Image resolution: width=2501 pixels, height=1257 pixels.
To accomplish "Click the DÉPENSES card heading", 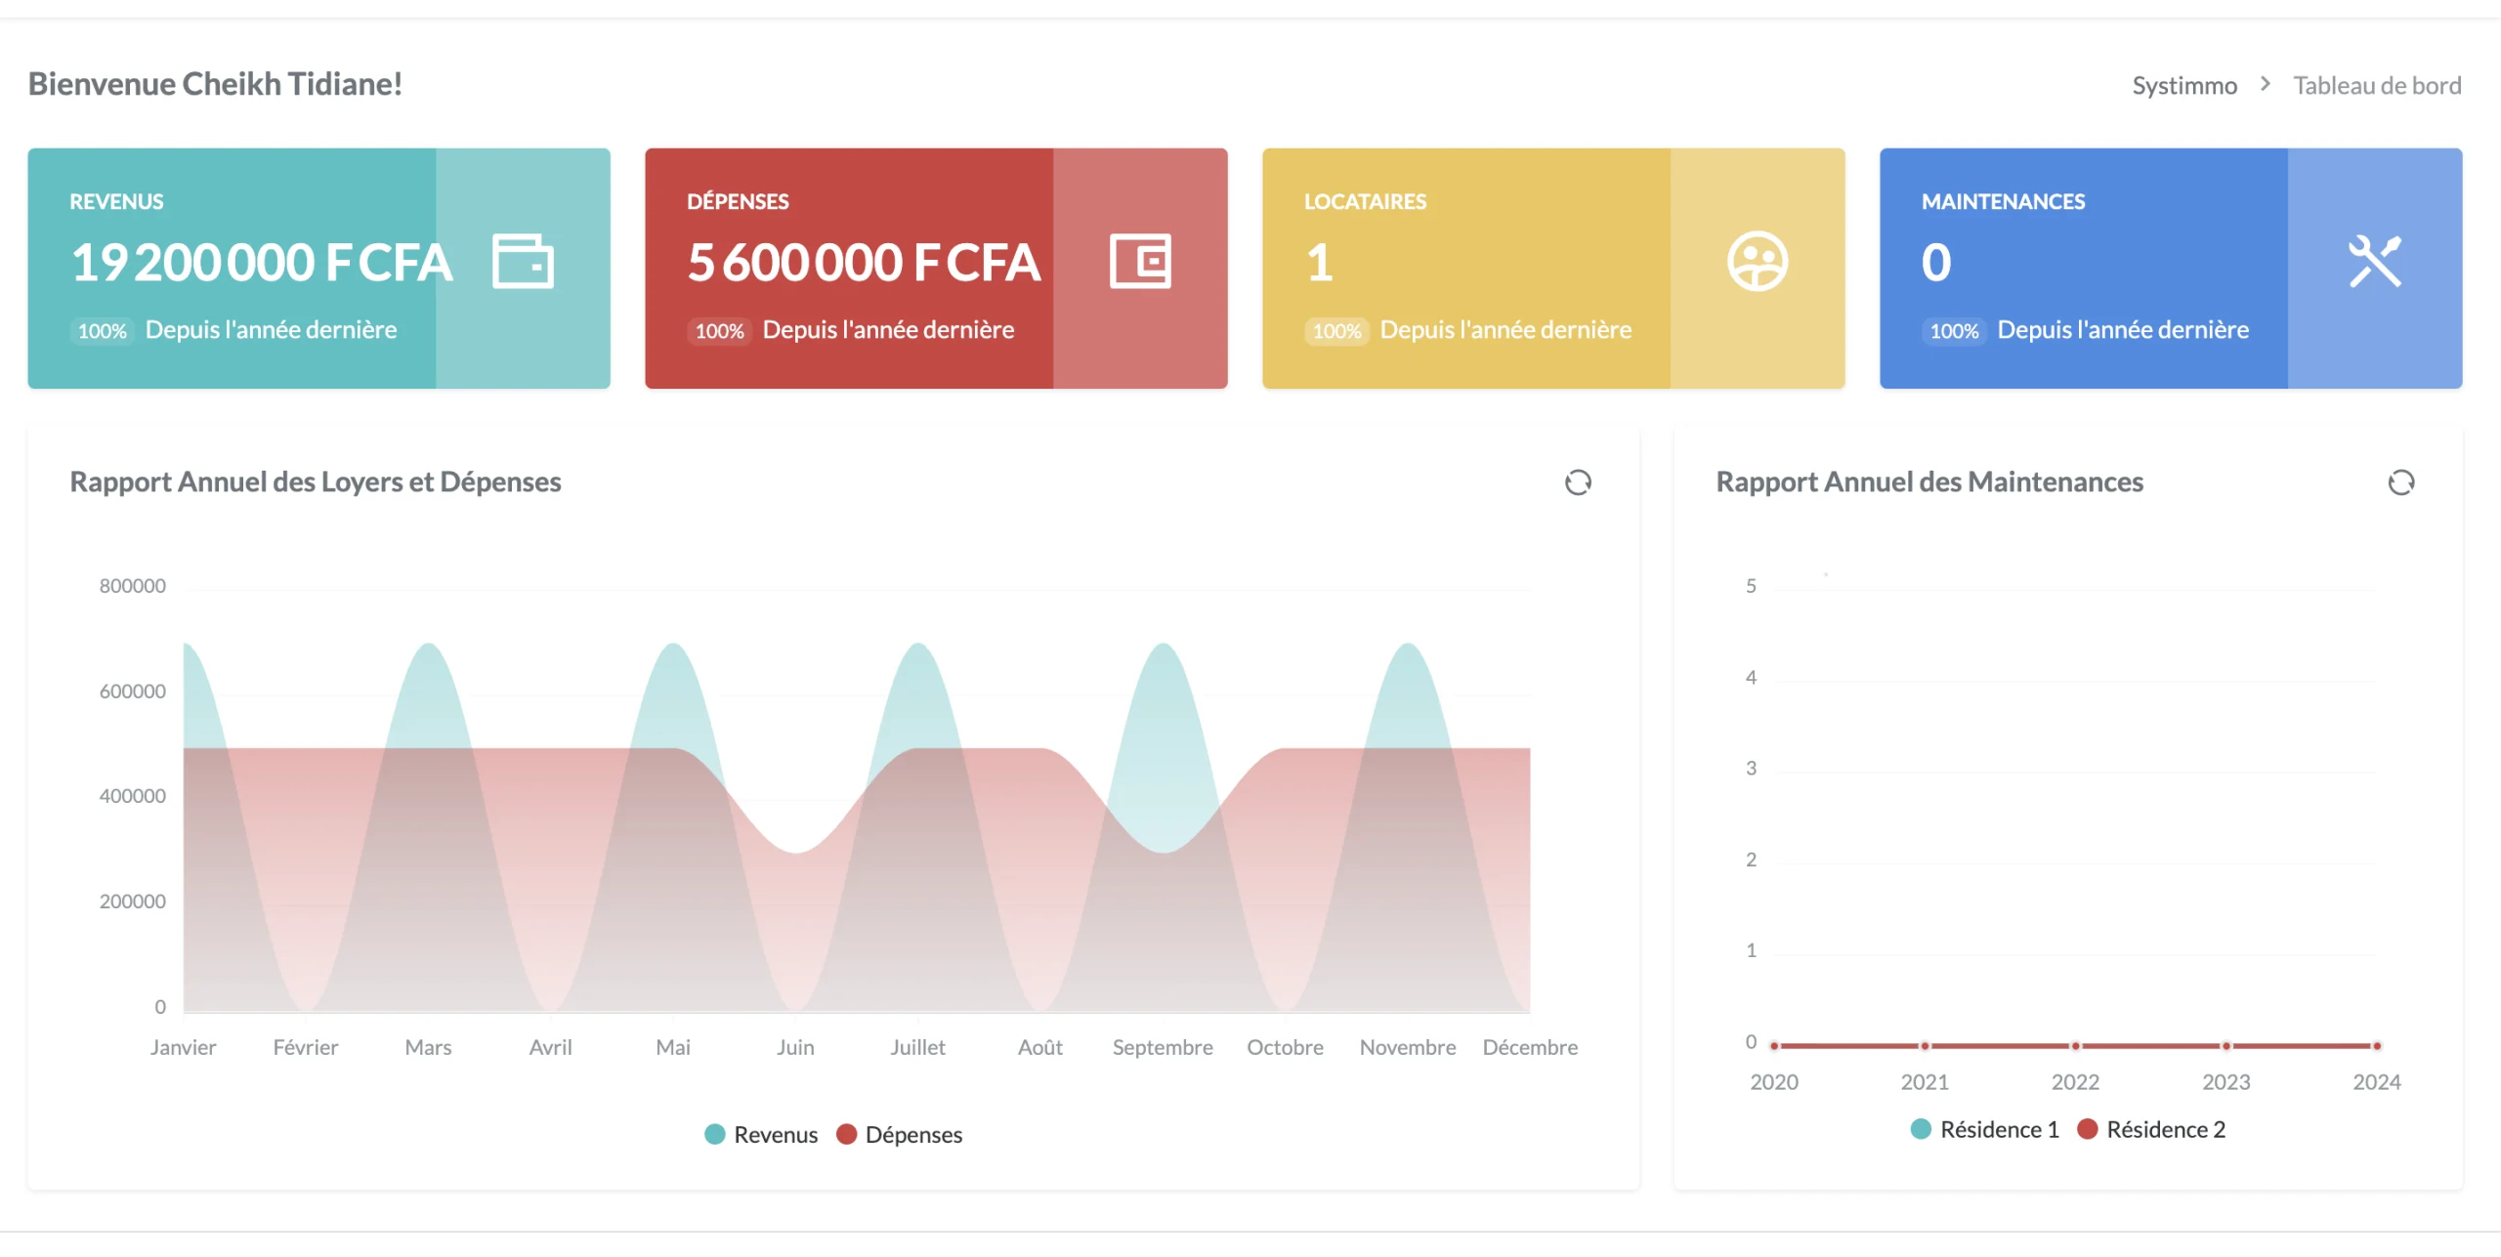I will (738, 201).
